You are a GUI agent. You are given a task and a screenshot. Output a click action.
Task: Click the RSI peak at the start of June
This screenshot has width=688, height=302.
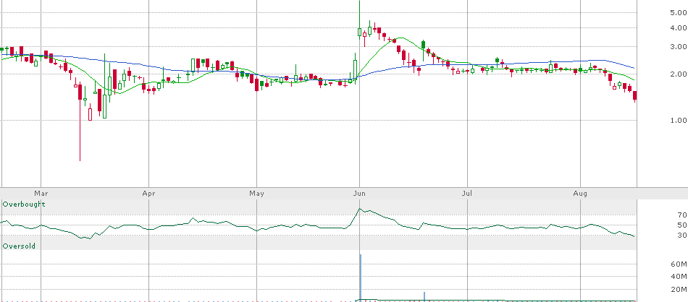(x=360, y=210)
